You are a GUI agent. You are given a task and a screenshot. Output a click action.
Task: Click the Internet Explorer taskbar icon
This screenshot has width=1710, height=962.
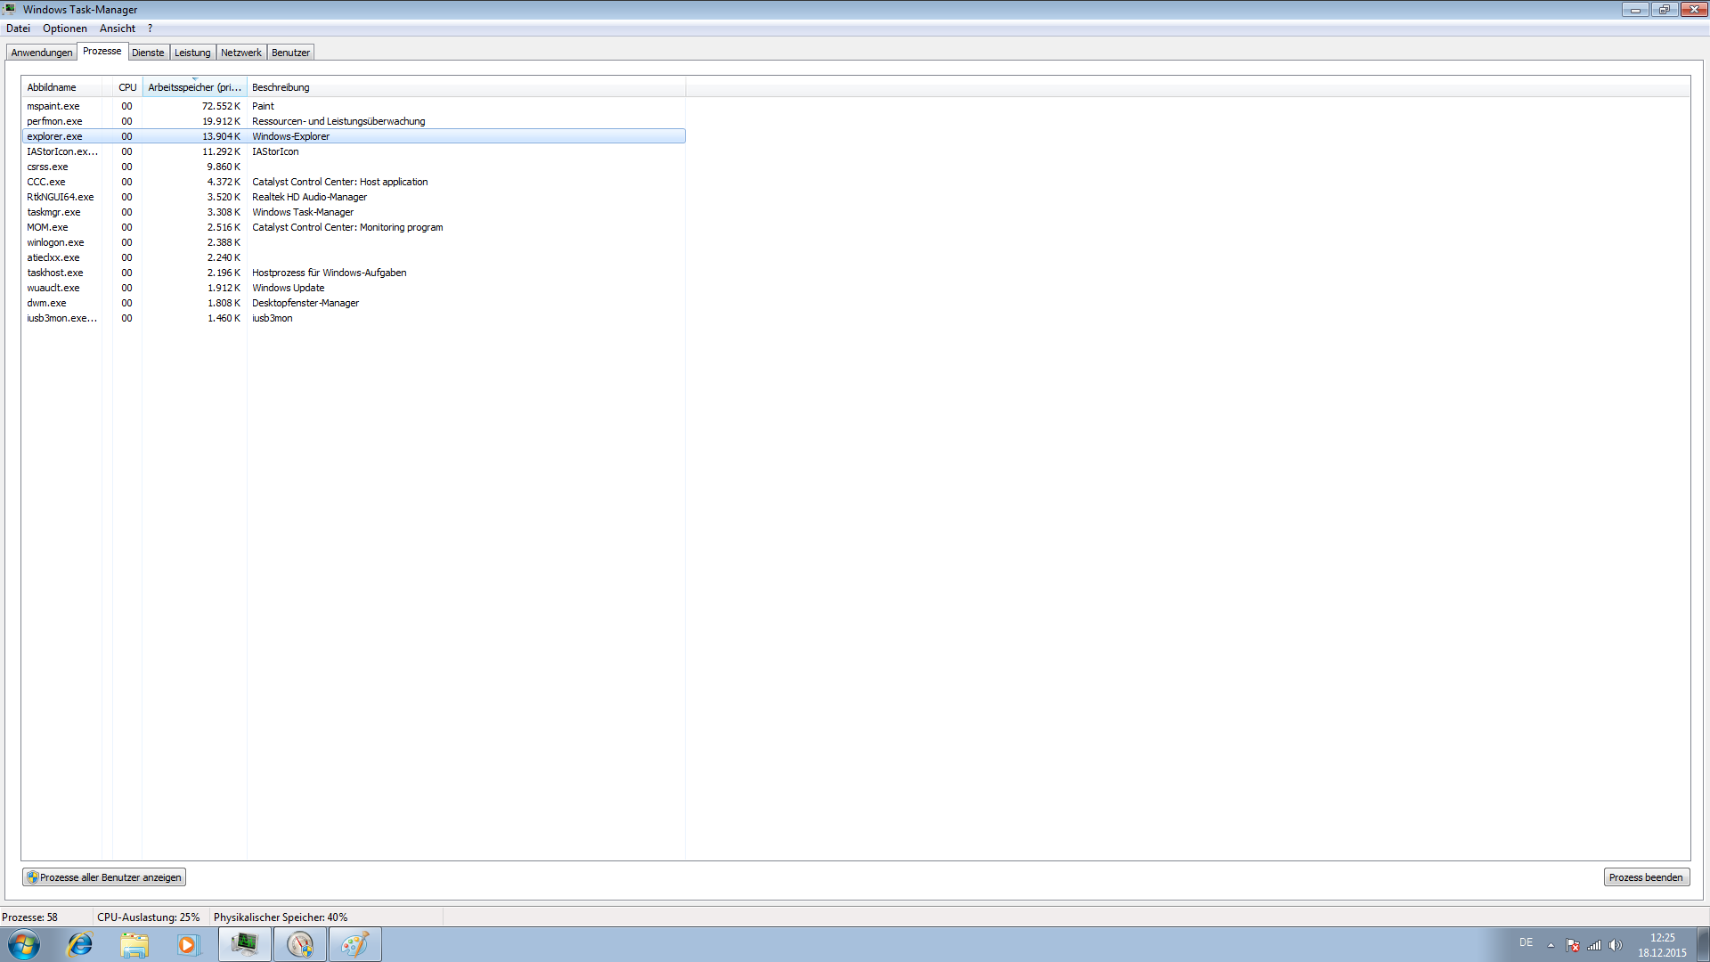pyautogui.click(x=80, y=944)
